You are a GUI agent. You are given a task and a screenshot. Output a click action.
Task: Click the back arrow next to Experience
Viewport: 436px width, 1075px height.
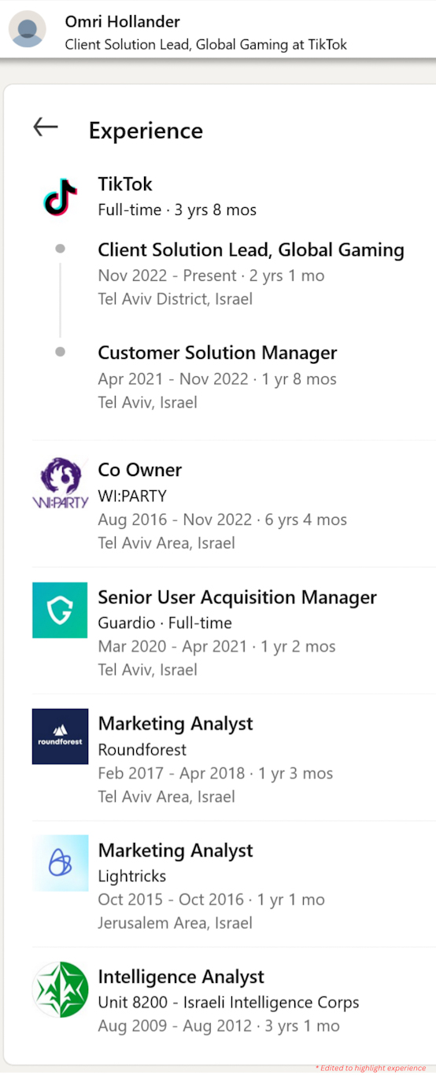(46, 127)
